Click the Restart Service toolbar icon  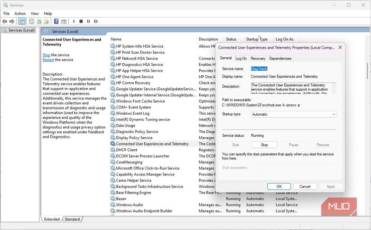coord(96,21)
